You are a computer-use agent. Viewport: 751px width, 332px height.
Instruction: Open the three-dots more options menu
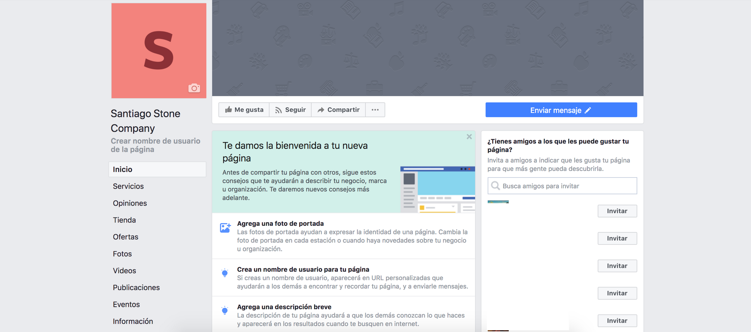tap(375, 110)
